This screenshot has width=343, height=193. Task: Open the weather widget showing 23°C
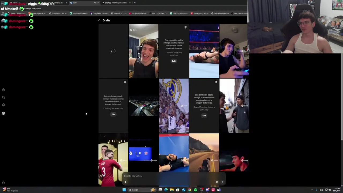point(11,190)
